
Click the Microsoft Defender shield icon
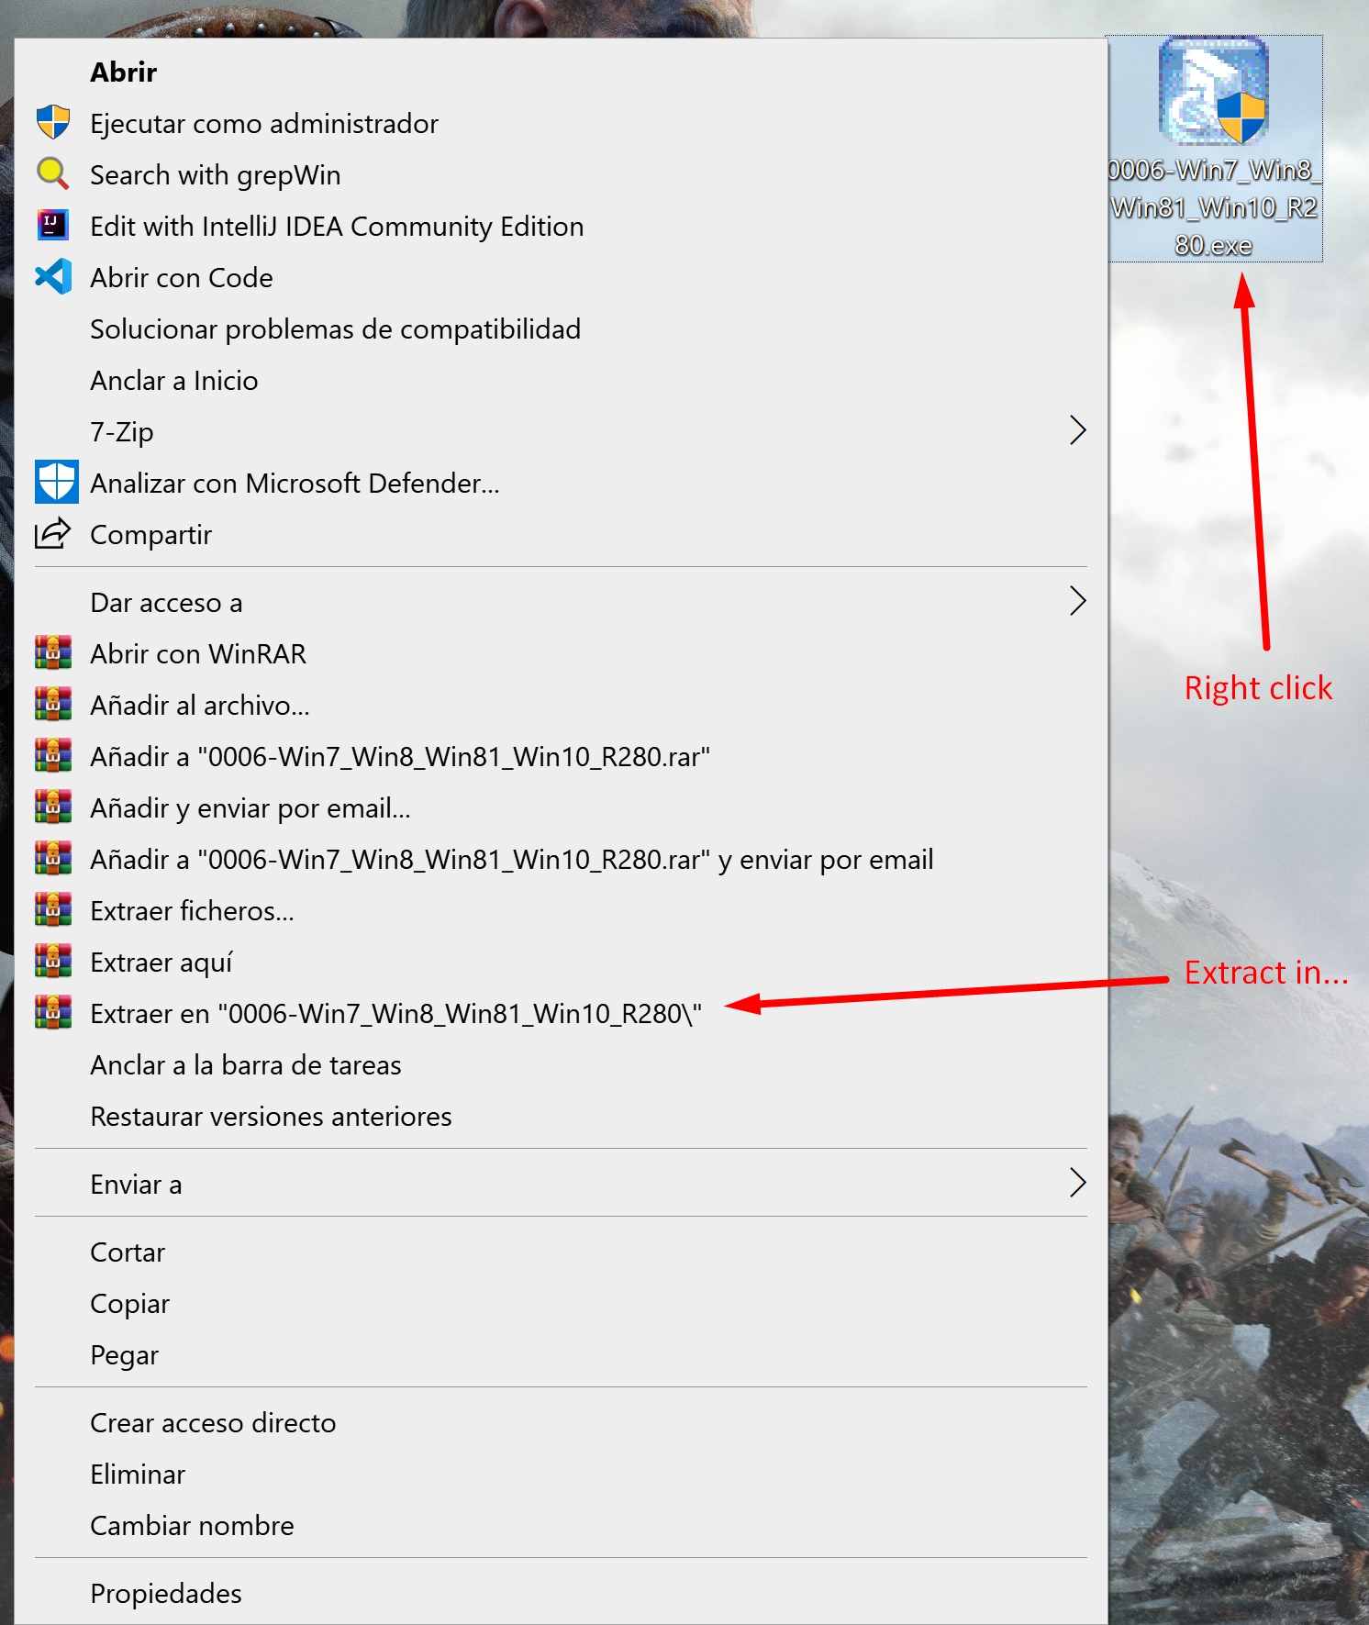pos(57,482)
